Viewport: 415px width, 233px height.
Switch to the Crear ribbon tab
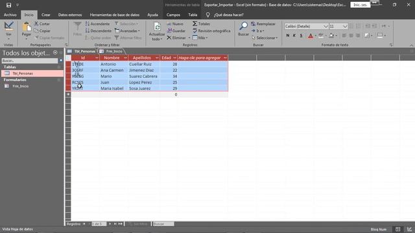(46, 15)
